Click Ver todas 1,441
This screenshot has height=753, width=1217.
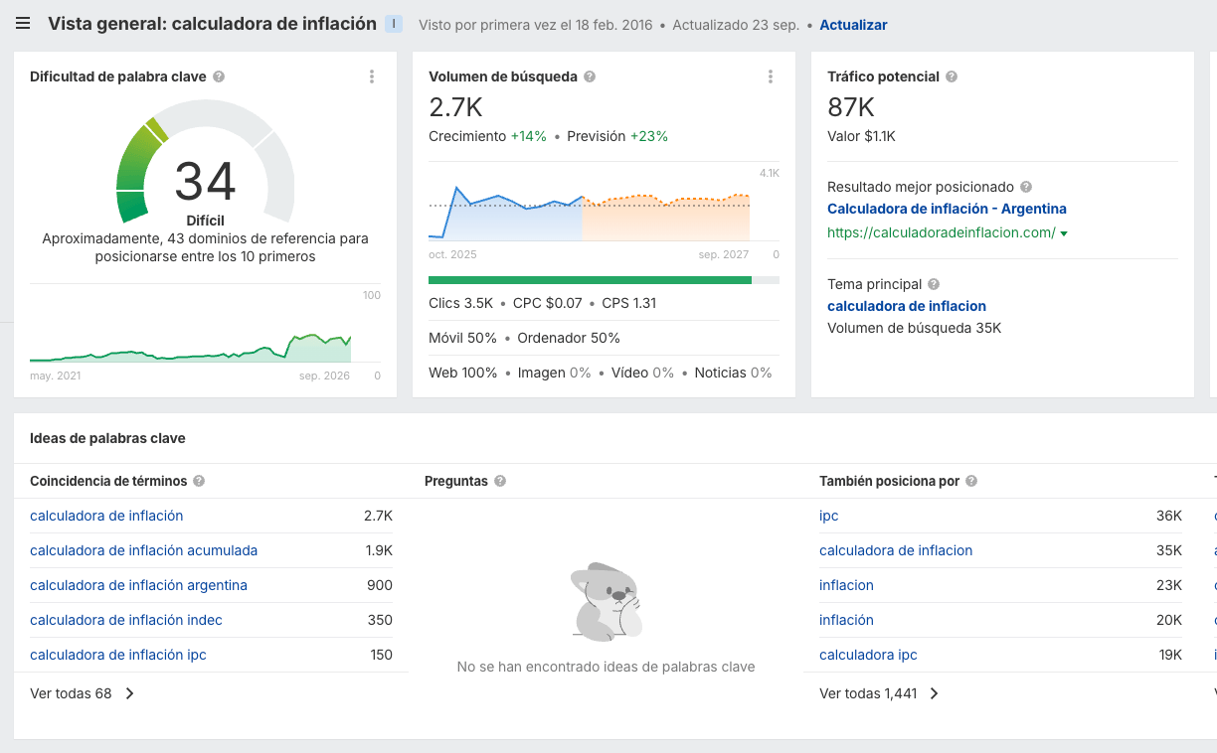879,693
